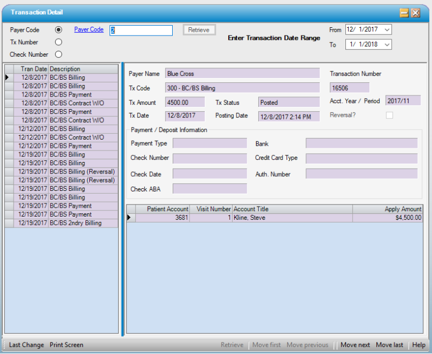The height and width of the screenshot is (354, 432).
Task: Sort by the Tran Date column header
Action: [x=33, y=69]
